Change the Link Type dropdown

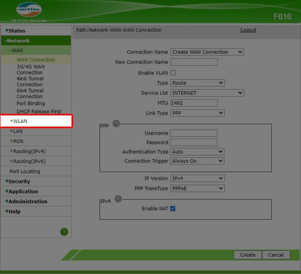(198, 113)
